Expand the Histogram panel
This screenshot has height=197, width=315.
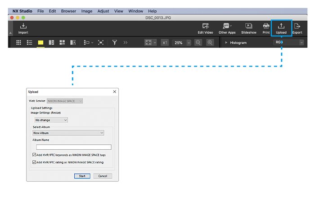[226, 43]
